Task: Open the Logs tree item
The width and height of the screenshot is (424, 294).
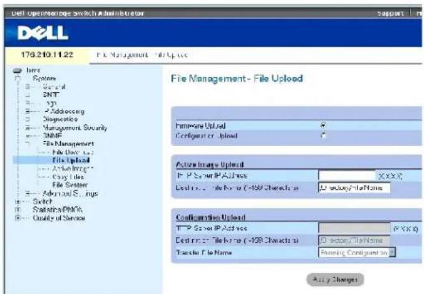Action: [x=52, y=103]
